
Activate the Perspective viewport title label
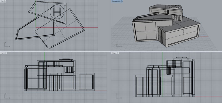[116, 1]
